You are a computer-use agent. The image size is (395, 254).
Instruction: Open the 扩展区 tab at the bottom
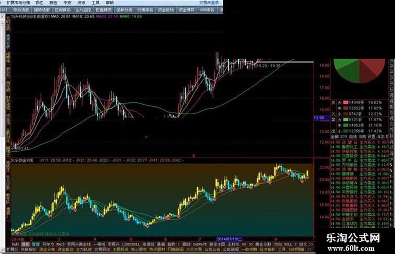(x=12, y=249)
